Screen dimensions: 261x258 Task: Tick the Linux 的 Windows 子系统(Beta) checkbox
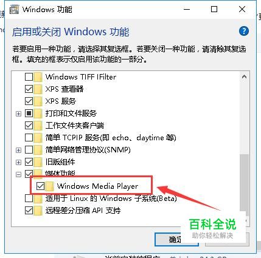click(29, 199)
